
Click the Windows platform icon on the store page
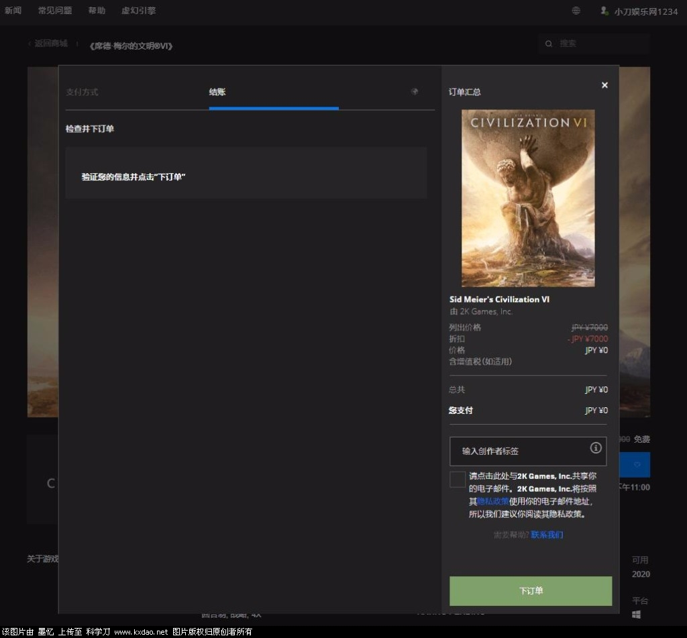[636, 615]
